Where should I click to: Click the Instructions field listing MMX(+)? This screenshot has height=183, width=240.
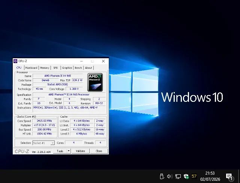point(69,109)
